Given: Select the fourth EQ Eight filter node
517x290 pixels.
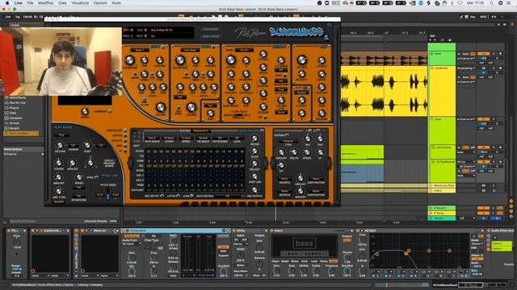Looking at the screenshot, I should click(x=449, y=251).
